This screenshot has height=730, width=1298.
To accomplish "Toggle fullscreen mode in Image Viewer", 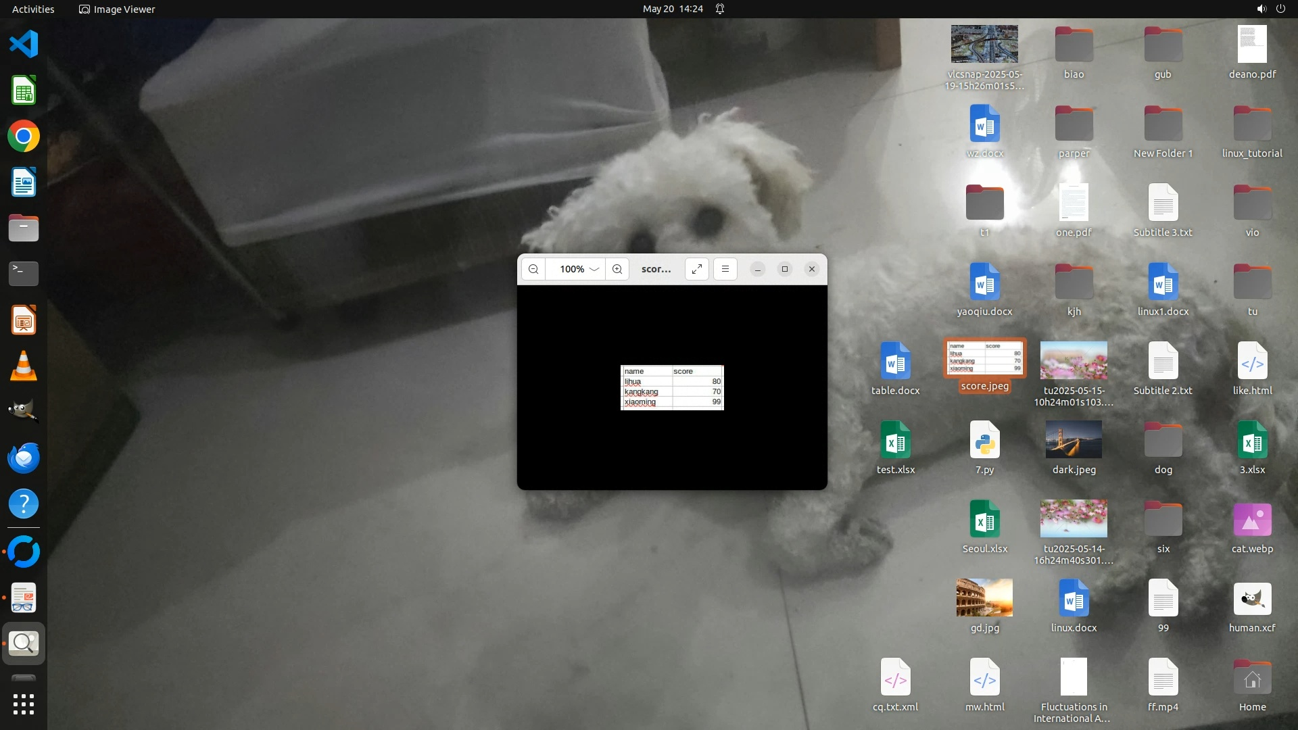I will [697, 269].
